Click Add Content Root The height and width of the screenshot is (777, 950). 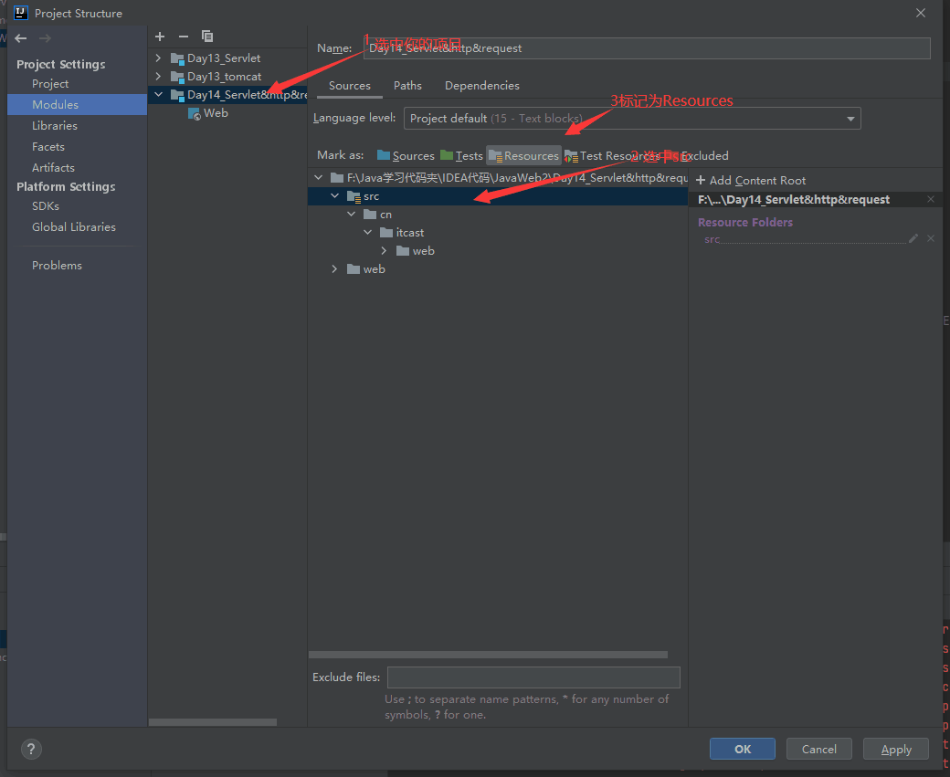coord(751,181)
